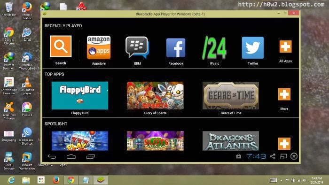Click Internet Explorer in the taskbar

[x=11, y=180]
